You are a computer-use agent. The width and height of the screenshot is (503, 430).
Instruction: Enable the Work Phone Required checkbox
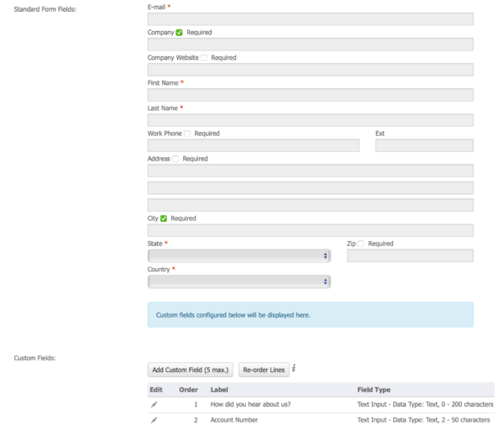187,134
